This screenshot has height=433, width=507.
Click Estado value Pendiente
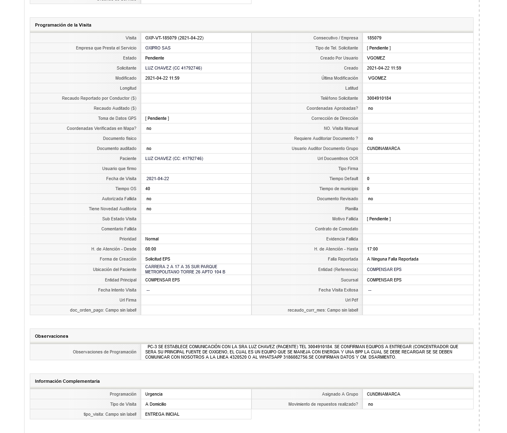pos(155,58)
